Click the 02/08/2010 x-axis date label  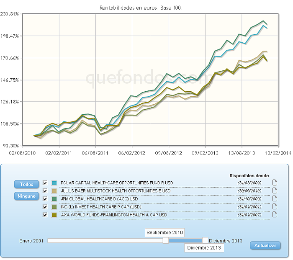[22, 153]
